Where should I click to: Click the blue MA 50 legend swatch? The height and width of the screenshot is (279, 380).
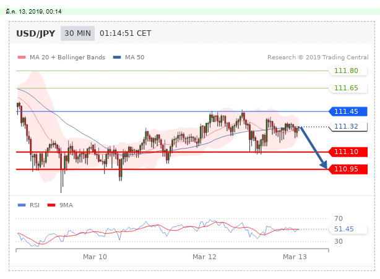pos(117,58)
